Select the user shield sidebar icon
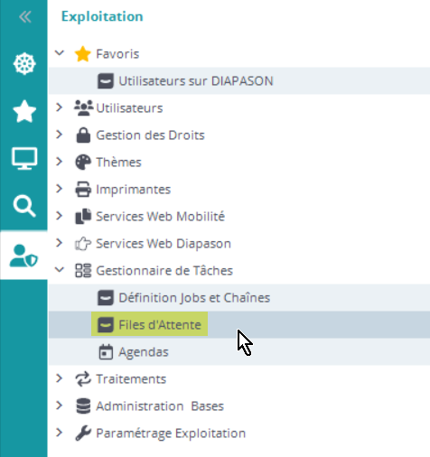 click(23, 256)
